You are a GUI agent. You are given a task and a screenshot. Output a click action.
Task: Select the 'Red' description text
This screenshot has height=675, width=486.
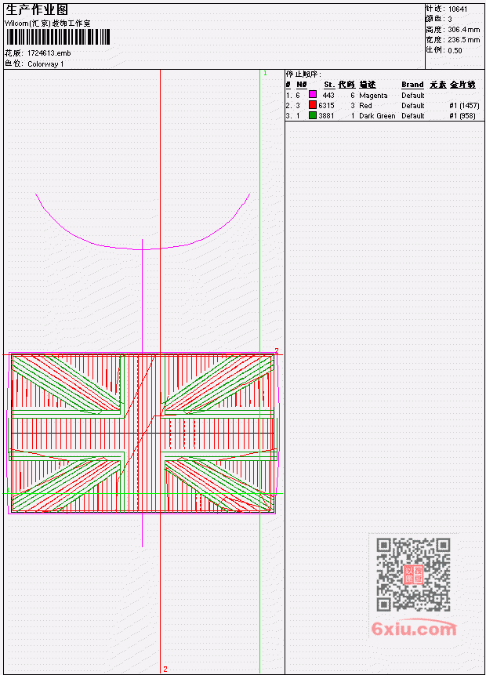(x=365, y=106)
